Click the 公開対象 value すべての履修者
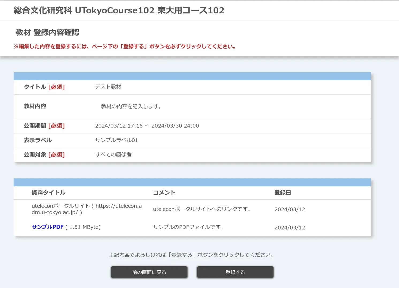Image resolution: width=399 pixels, height=288 pixels. pos(113,155)
